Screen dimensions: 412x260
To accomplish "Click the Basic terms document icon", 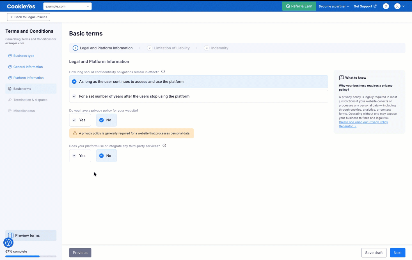I will click(x=10, y=89).
